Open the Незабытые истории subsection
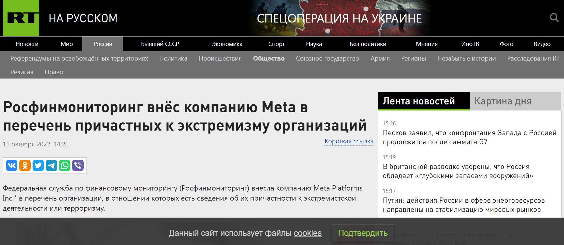Viewport: 564px width, 245px height. 467,58
